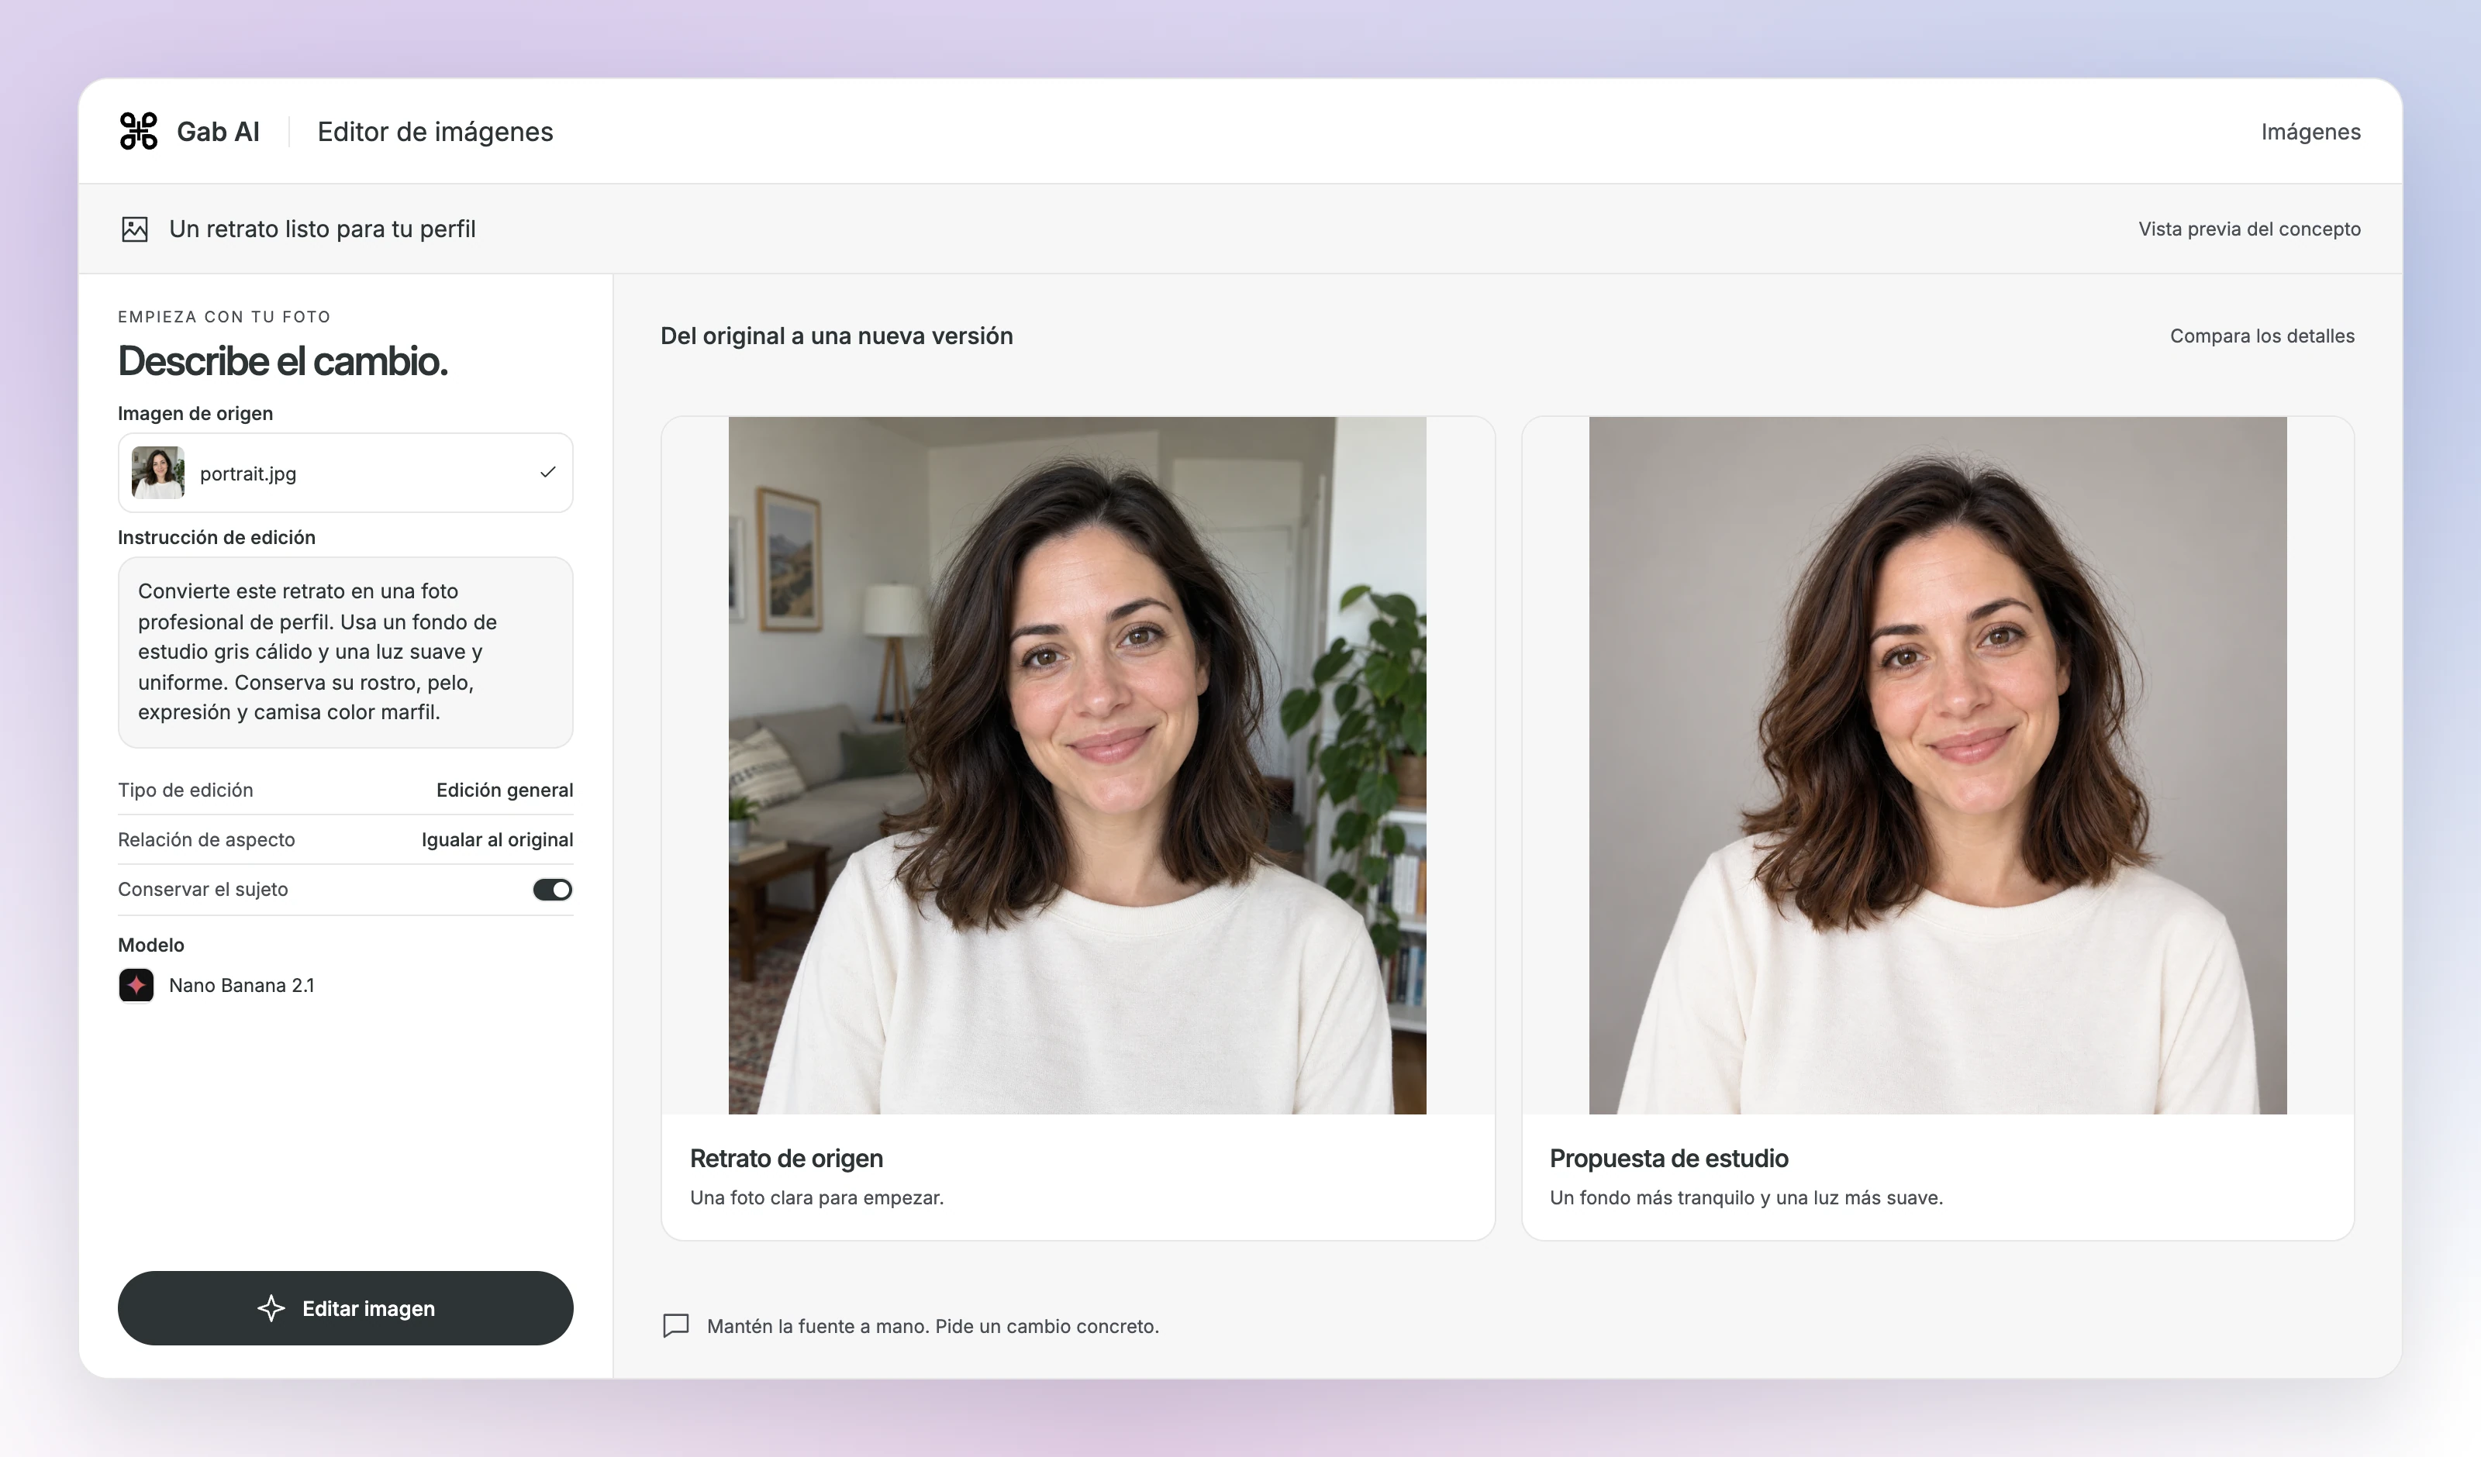
Task: Click the 'Un retrato listo para tu perfil' title
Action: click(322, 229)
